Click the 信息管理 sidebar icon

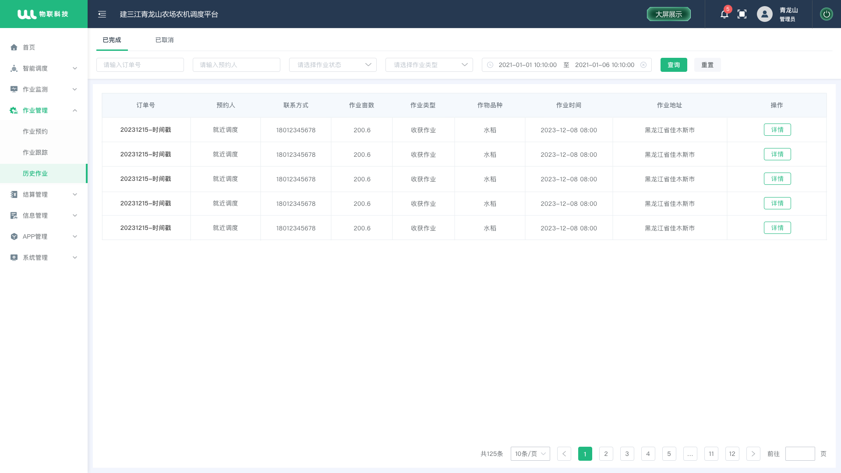click(14, 215)
